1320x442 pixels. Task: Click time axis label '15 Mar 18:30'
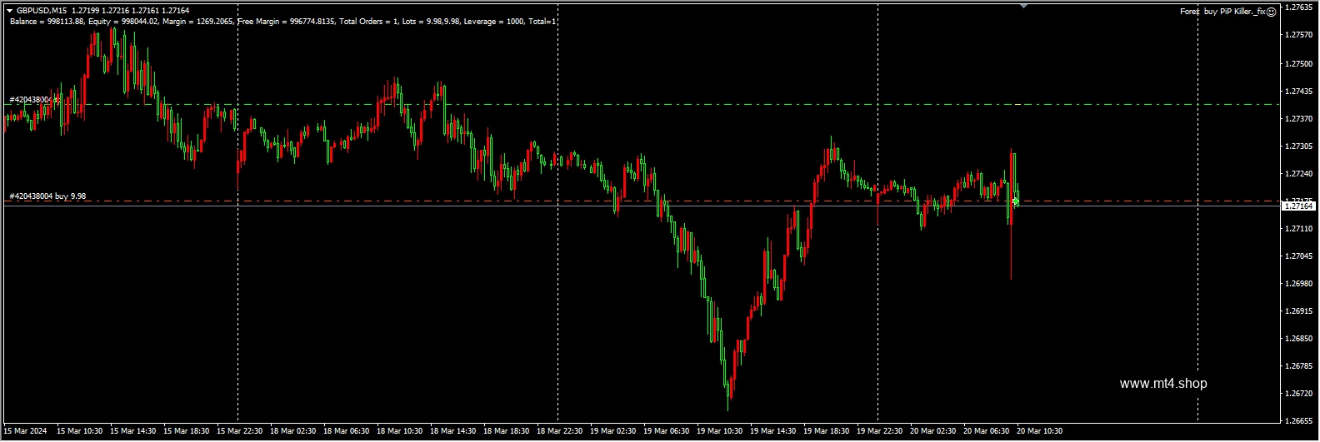click(x=186, y=431)
